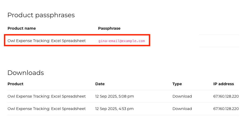Click the Product column header in Downloads

[x=15, y=84]
